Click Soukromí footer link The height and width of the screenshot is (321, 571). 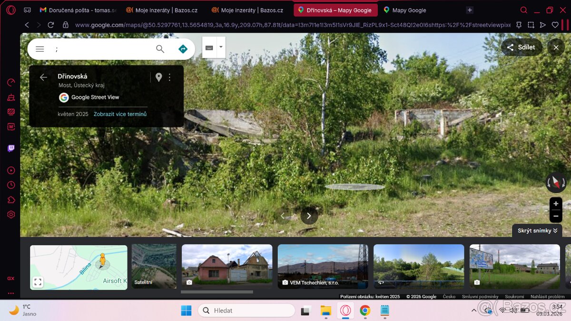click(514, 296)
